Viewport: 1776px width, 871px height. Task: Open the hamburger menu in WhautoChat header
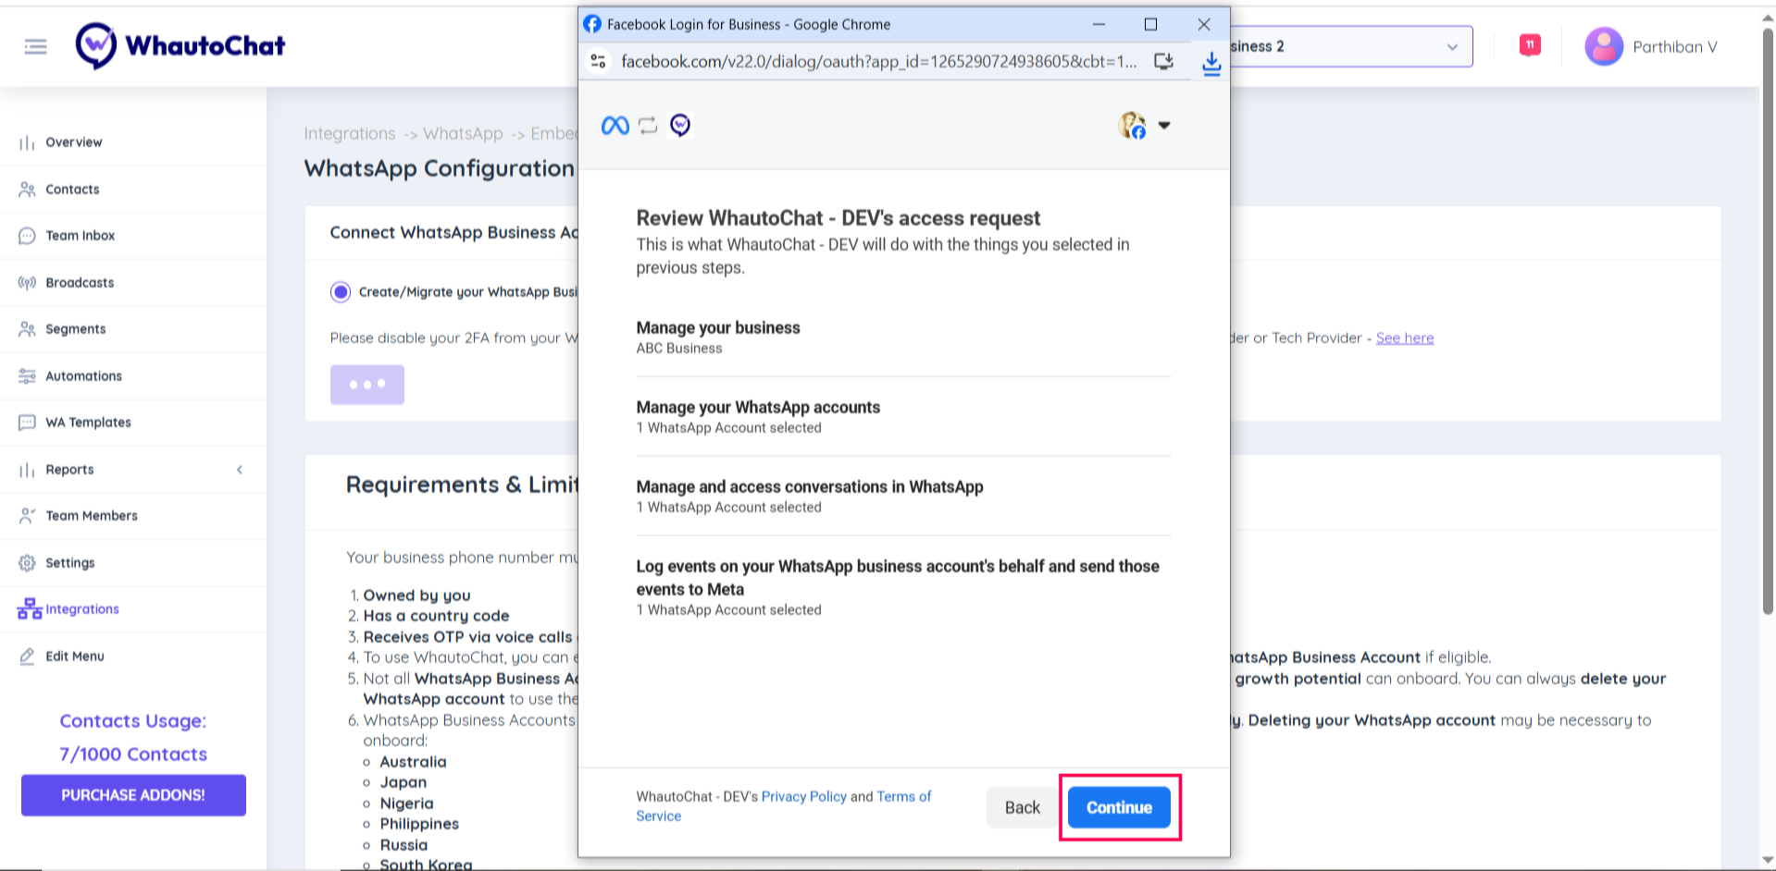[x=36, y=46]
